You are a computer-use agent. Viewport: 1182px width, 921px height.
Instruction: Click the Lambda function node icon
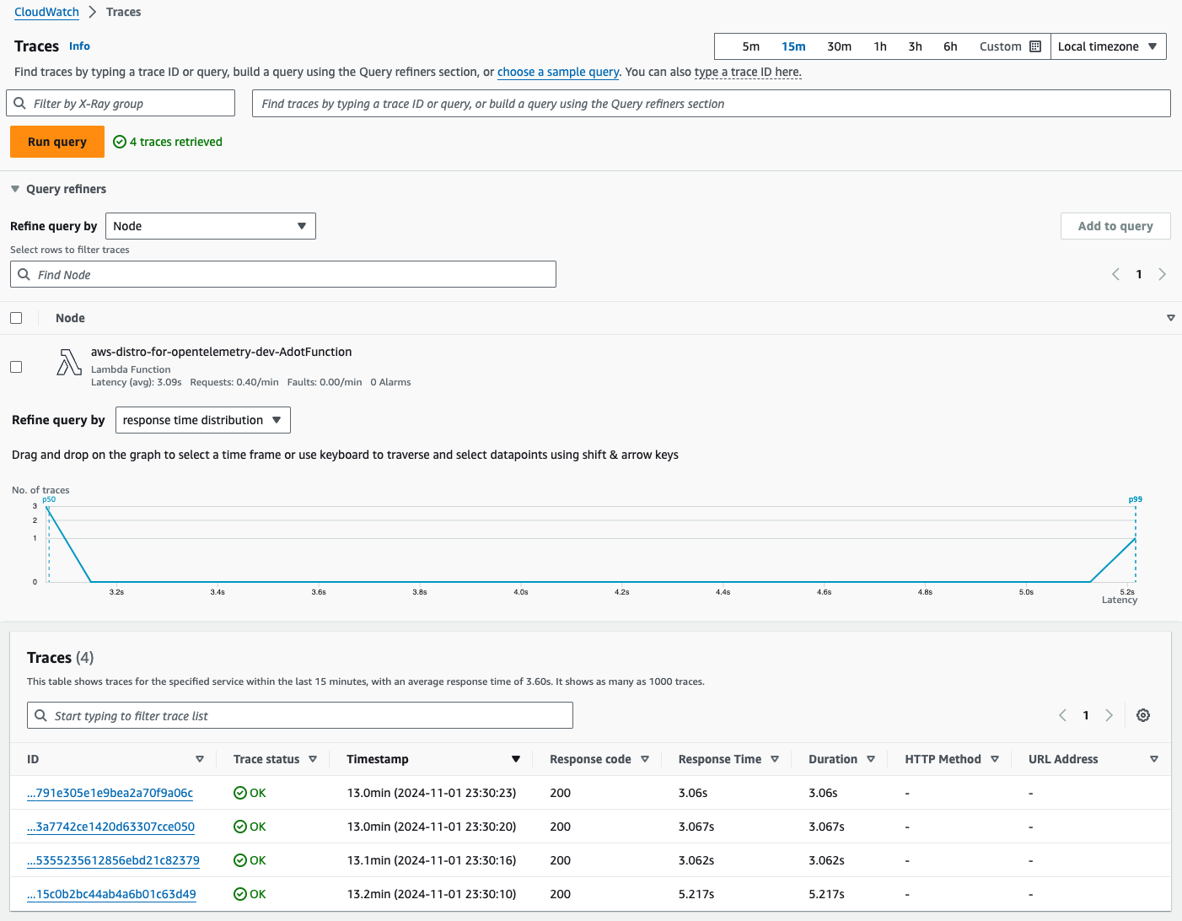(x=69, y=362)
